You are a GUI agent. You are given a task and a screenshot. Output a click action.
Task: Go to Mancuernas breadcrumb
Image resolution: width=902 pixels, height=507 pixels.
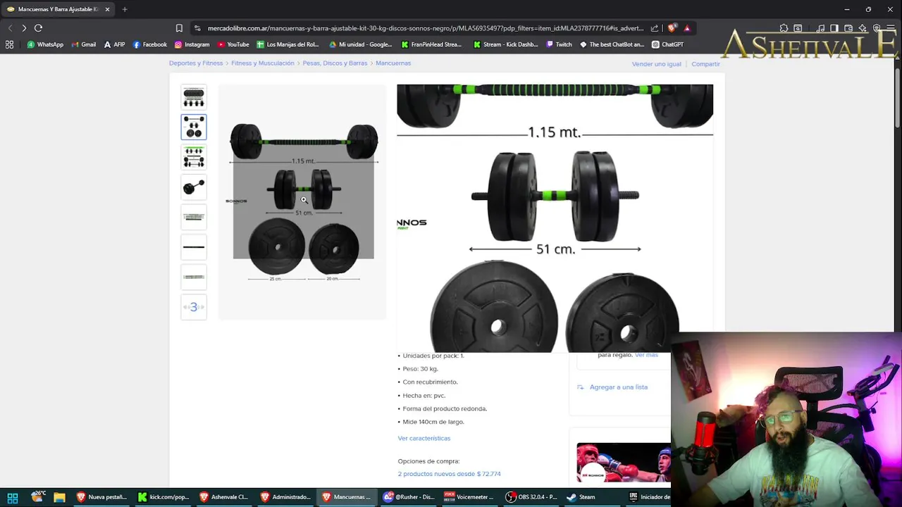point(393,63)
